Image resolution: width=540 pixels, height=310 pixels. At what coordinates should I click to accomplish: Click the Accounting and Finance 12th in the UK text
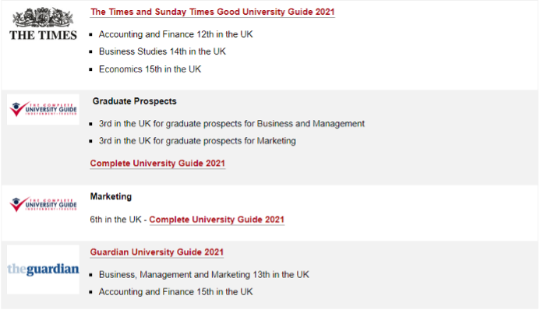coord(175,34)
